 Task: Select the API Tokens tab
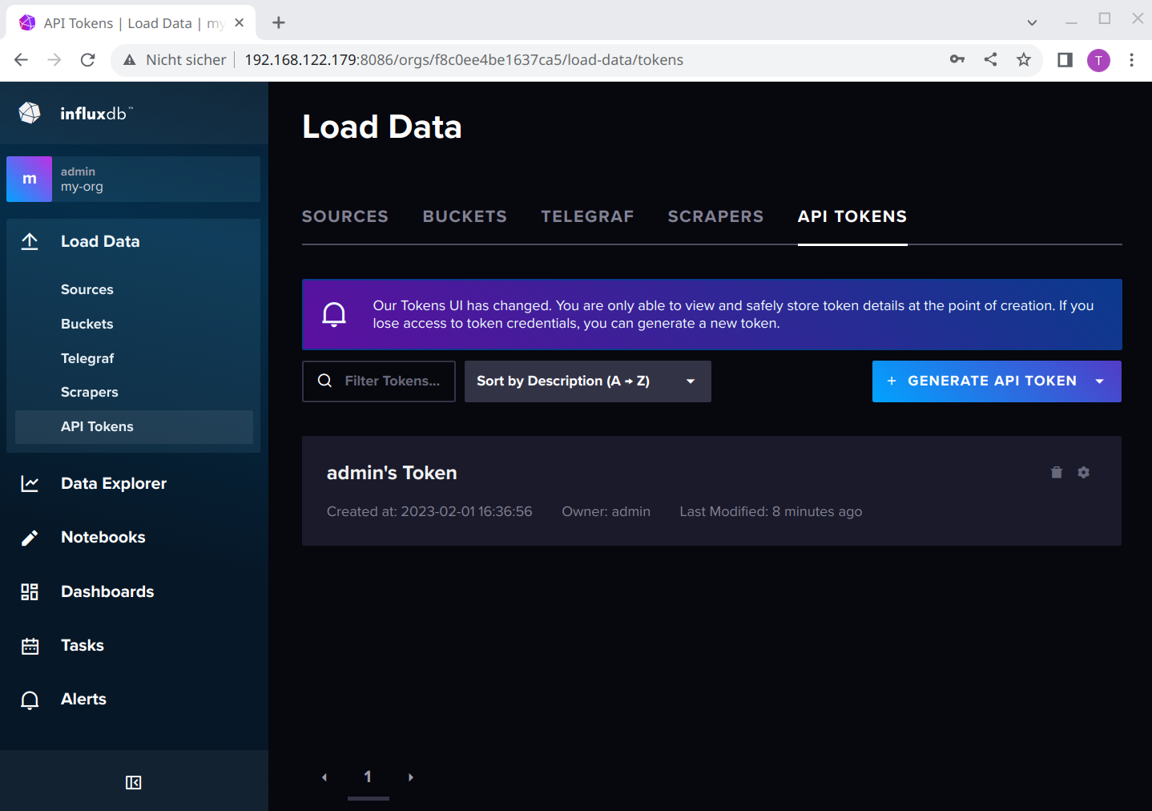pos(852,216)
